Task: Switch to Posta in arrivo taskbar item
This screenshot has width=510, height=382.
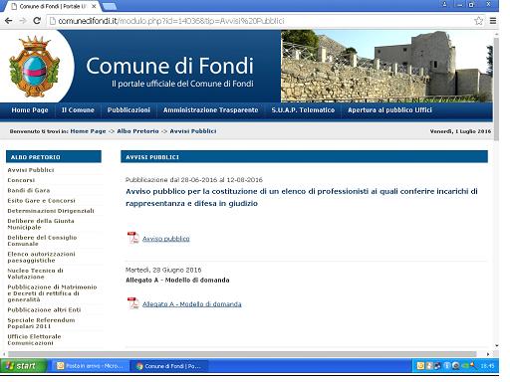Action: tap(91, 366)
